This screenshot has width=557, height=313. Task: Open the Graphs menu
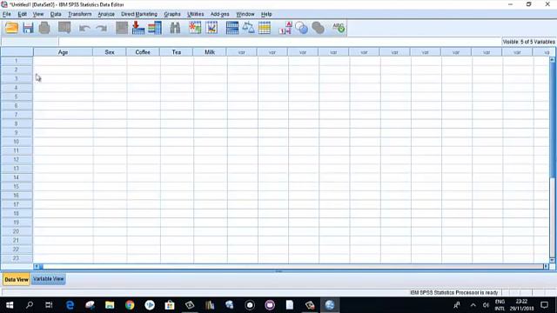[x=172, y=14]
